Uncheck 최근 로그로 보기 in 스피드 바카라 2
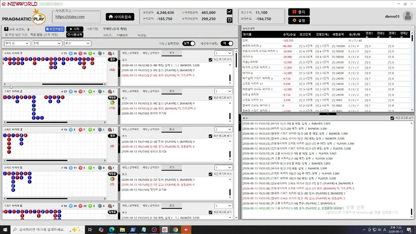416x234 pixels. pos(211,98)
